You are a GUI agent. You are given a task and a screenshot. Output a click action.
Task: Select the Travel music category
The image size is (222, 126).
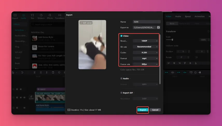[17, 58]
